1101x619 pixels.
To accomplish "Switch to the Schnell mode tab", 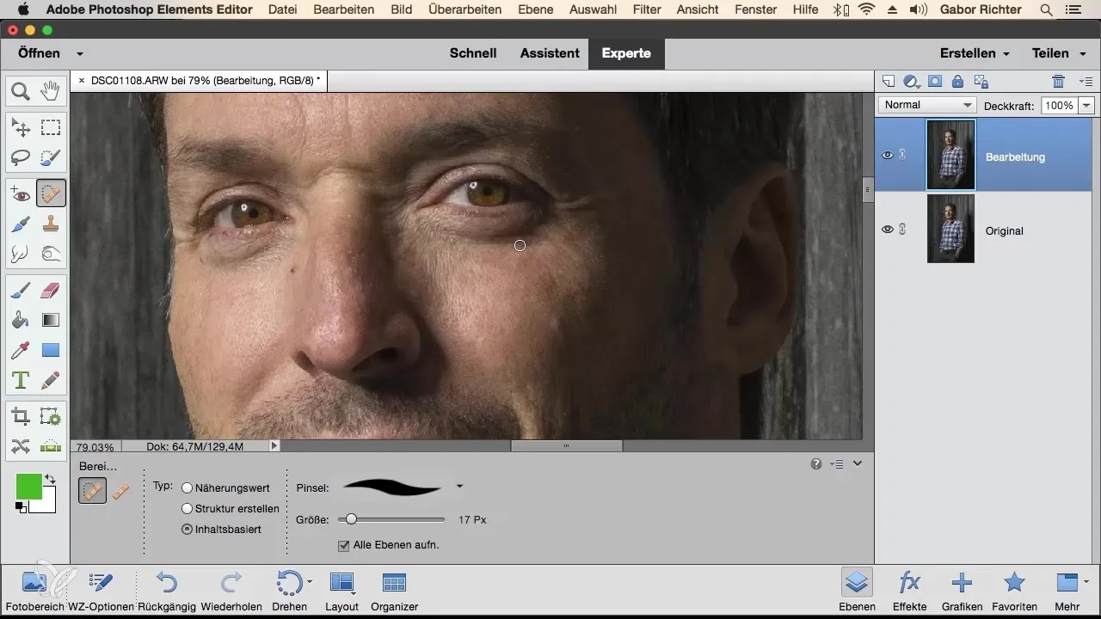I will pos(473,53).
